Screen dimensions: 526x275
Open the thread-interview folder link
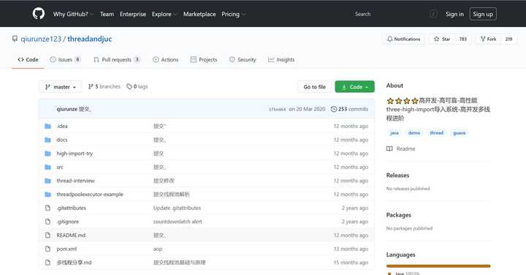click(75, 181)
